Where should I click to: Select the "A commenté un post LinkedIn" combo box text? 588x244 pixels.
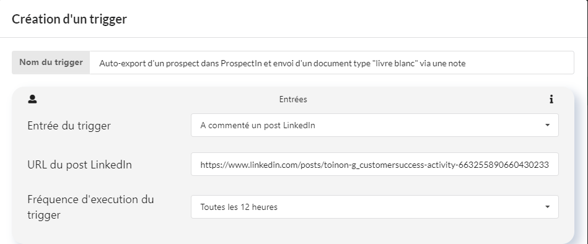coord(258,125)
